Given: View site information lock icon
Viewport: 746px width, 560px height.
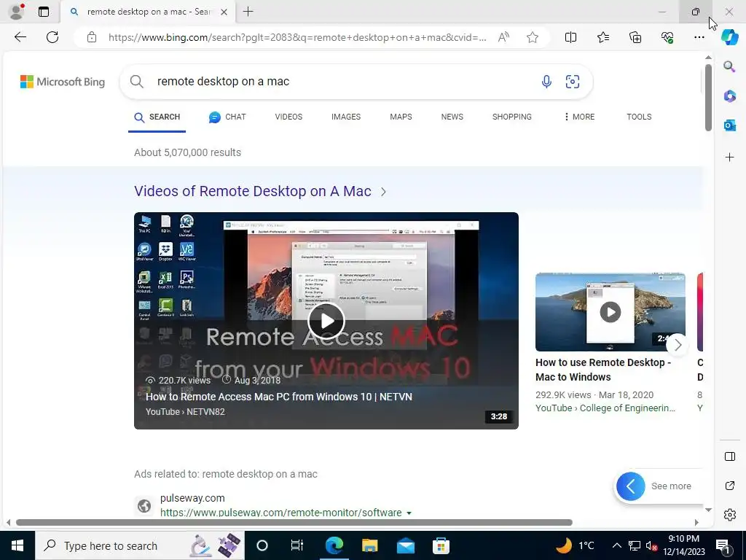Looking at the screenshot, I should click(92, 37).
